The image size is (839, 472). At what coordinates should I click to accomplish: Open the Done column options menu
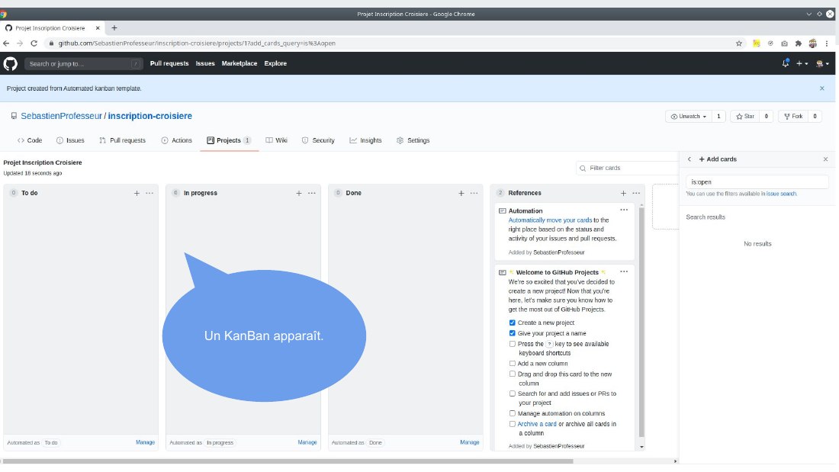tap(474, 193)
